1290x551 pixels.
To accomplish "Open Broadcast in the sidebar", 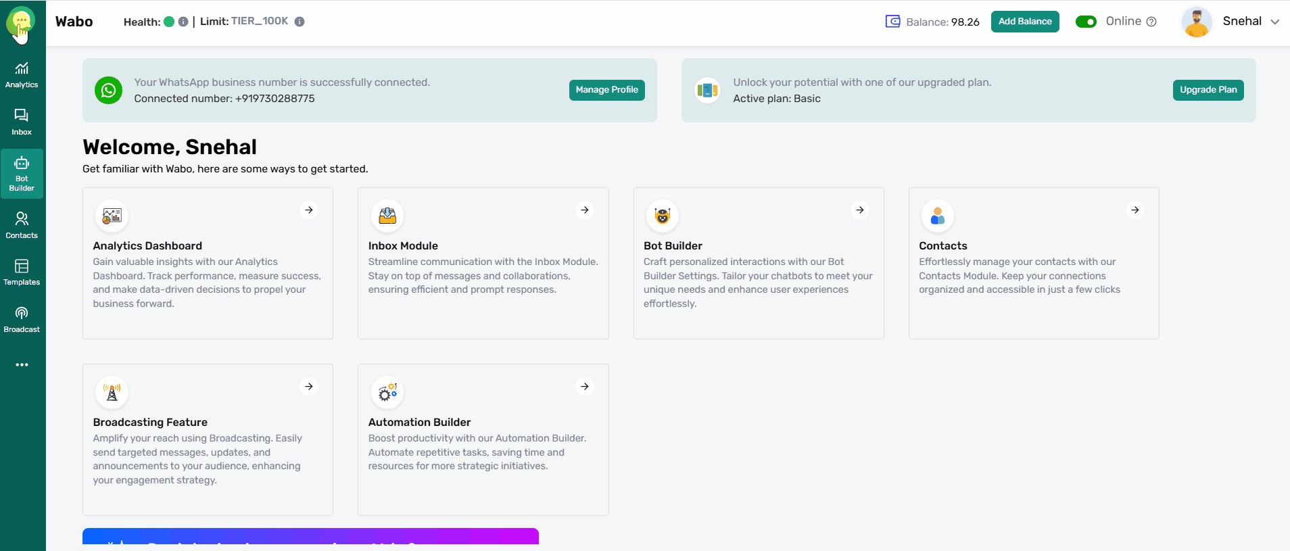I will click(22, 320).
